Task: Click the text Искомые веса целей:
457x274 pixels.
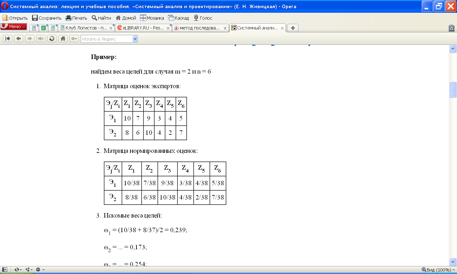Action: tap(133, 216)
